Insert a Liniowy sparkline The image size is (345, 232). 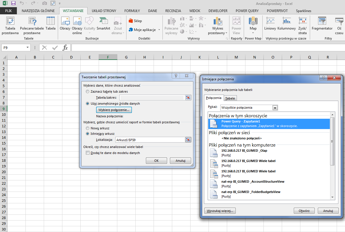click(x=270, y=24)
